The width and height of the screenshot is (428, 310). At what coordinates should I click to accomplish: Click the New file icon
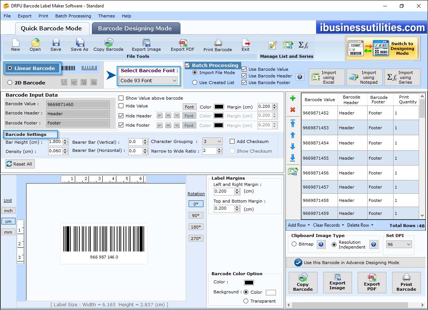coord(16,45)
